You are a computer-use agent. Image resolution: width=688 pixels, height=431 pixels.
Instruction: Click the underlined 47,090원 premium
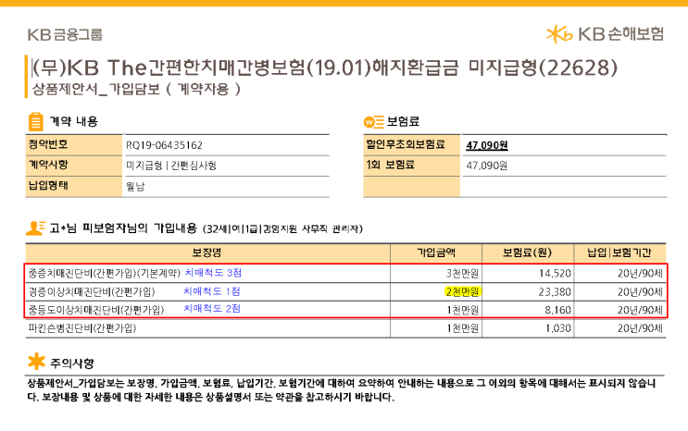(487, 145)
